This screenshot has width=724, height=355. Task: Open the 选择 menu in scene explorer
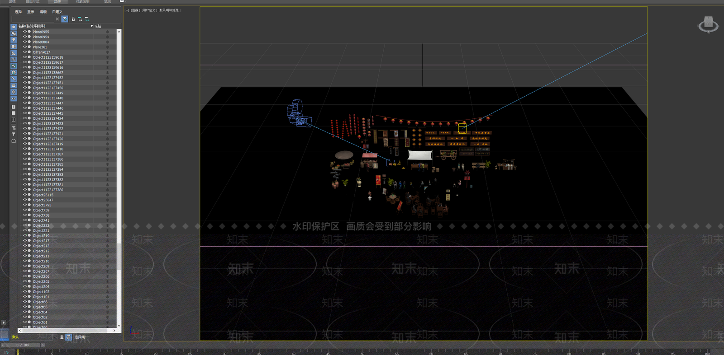coord(18,12)
